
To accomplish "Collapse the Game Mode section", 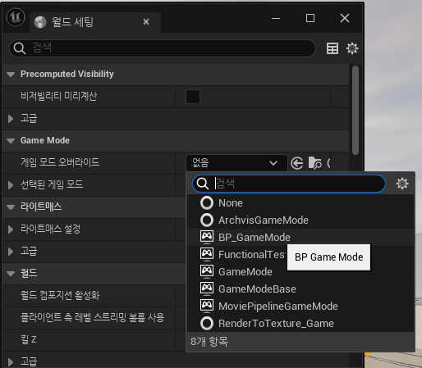I will 11,141.
